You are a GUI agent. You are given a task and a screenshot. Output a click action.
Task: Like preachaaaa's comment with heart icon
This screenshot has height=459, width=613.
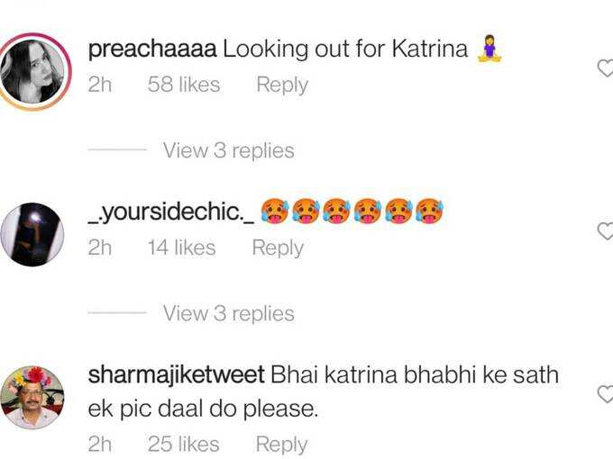[x=606, y=68]
